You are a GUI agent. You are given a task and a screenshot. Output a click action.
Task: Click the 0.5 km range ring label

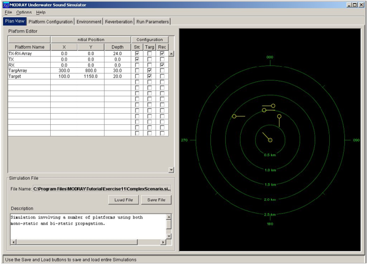click(270, 155)
